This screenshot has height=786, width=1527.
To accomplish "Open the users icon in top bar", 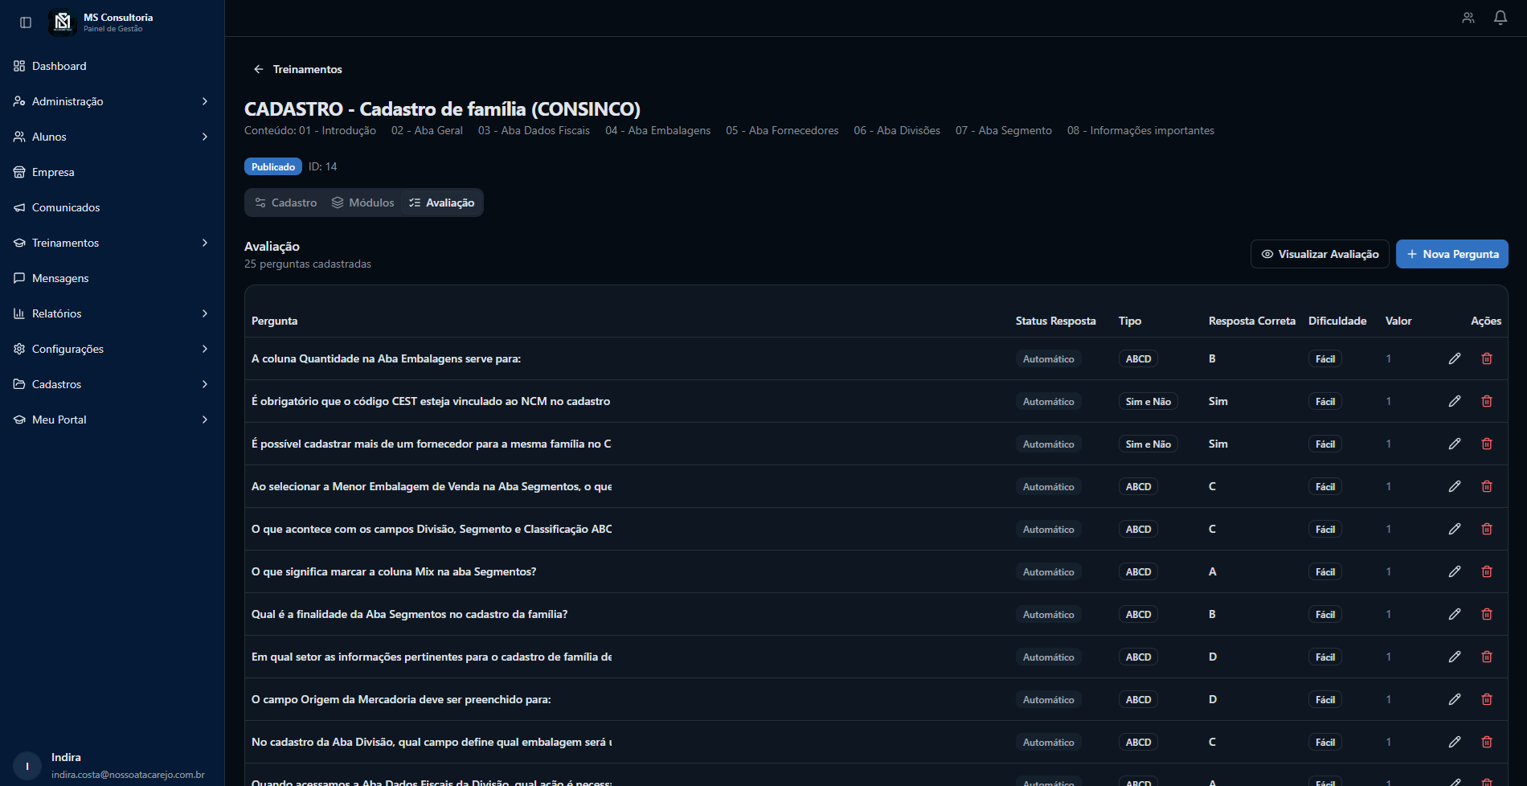I will pyautogui.click(x=1468, y=18).
